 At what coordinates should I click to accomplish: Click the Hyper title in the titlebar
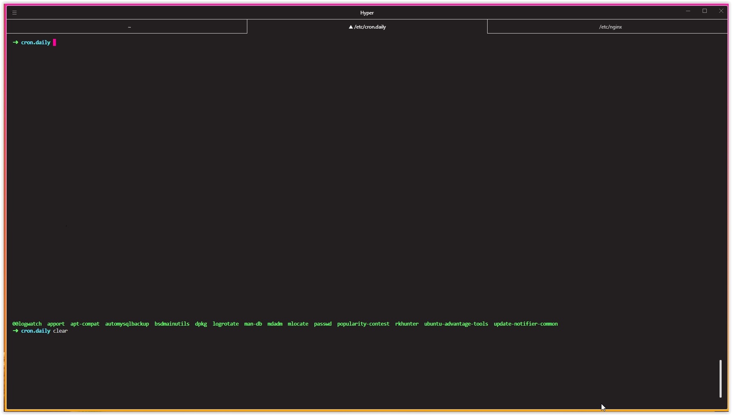pyautogui.click(x=366, y=12)
